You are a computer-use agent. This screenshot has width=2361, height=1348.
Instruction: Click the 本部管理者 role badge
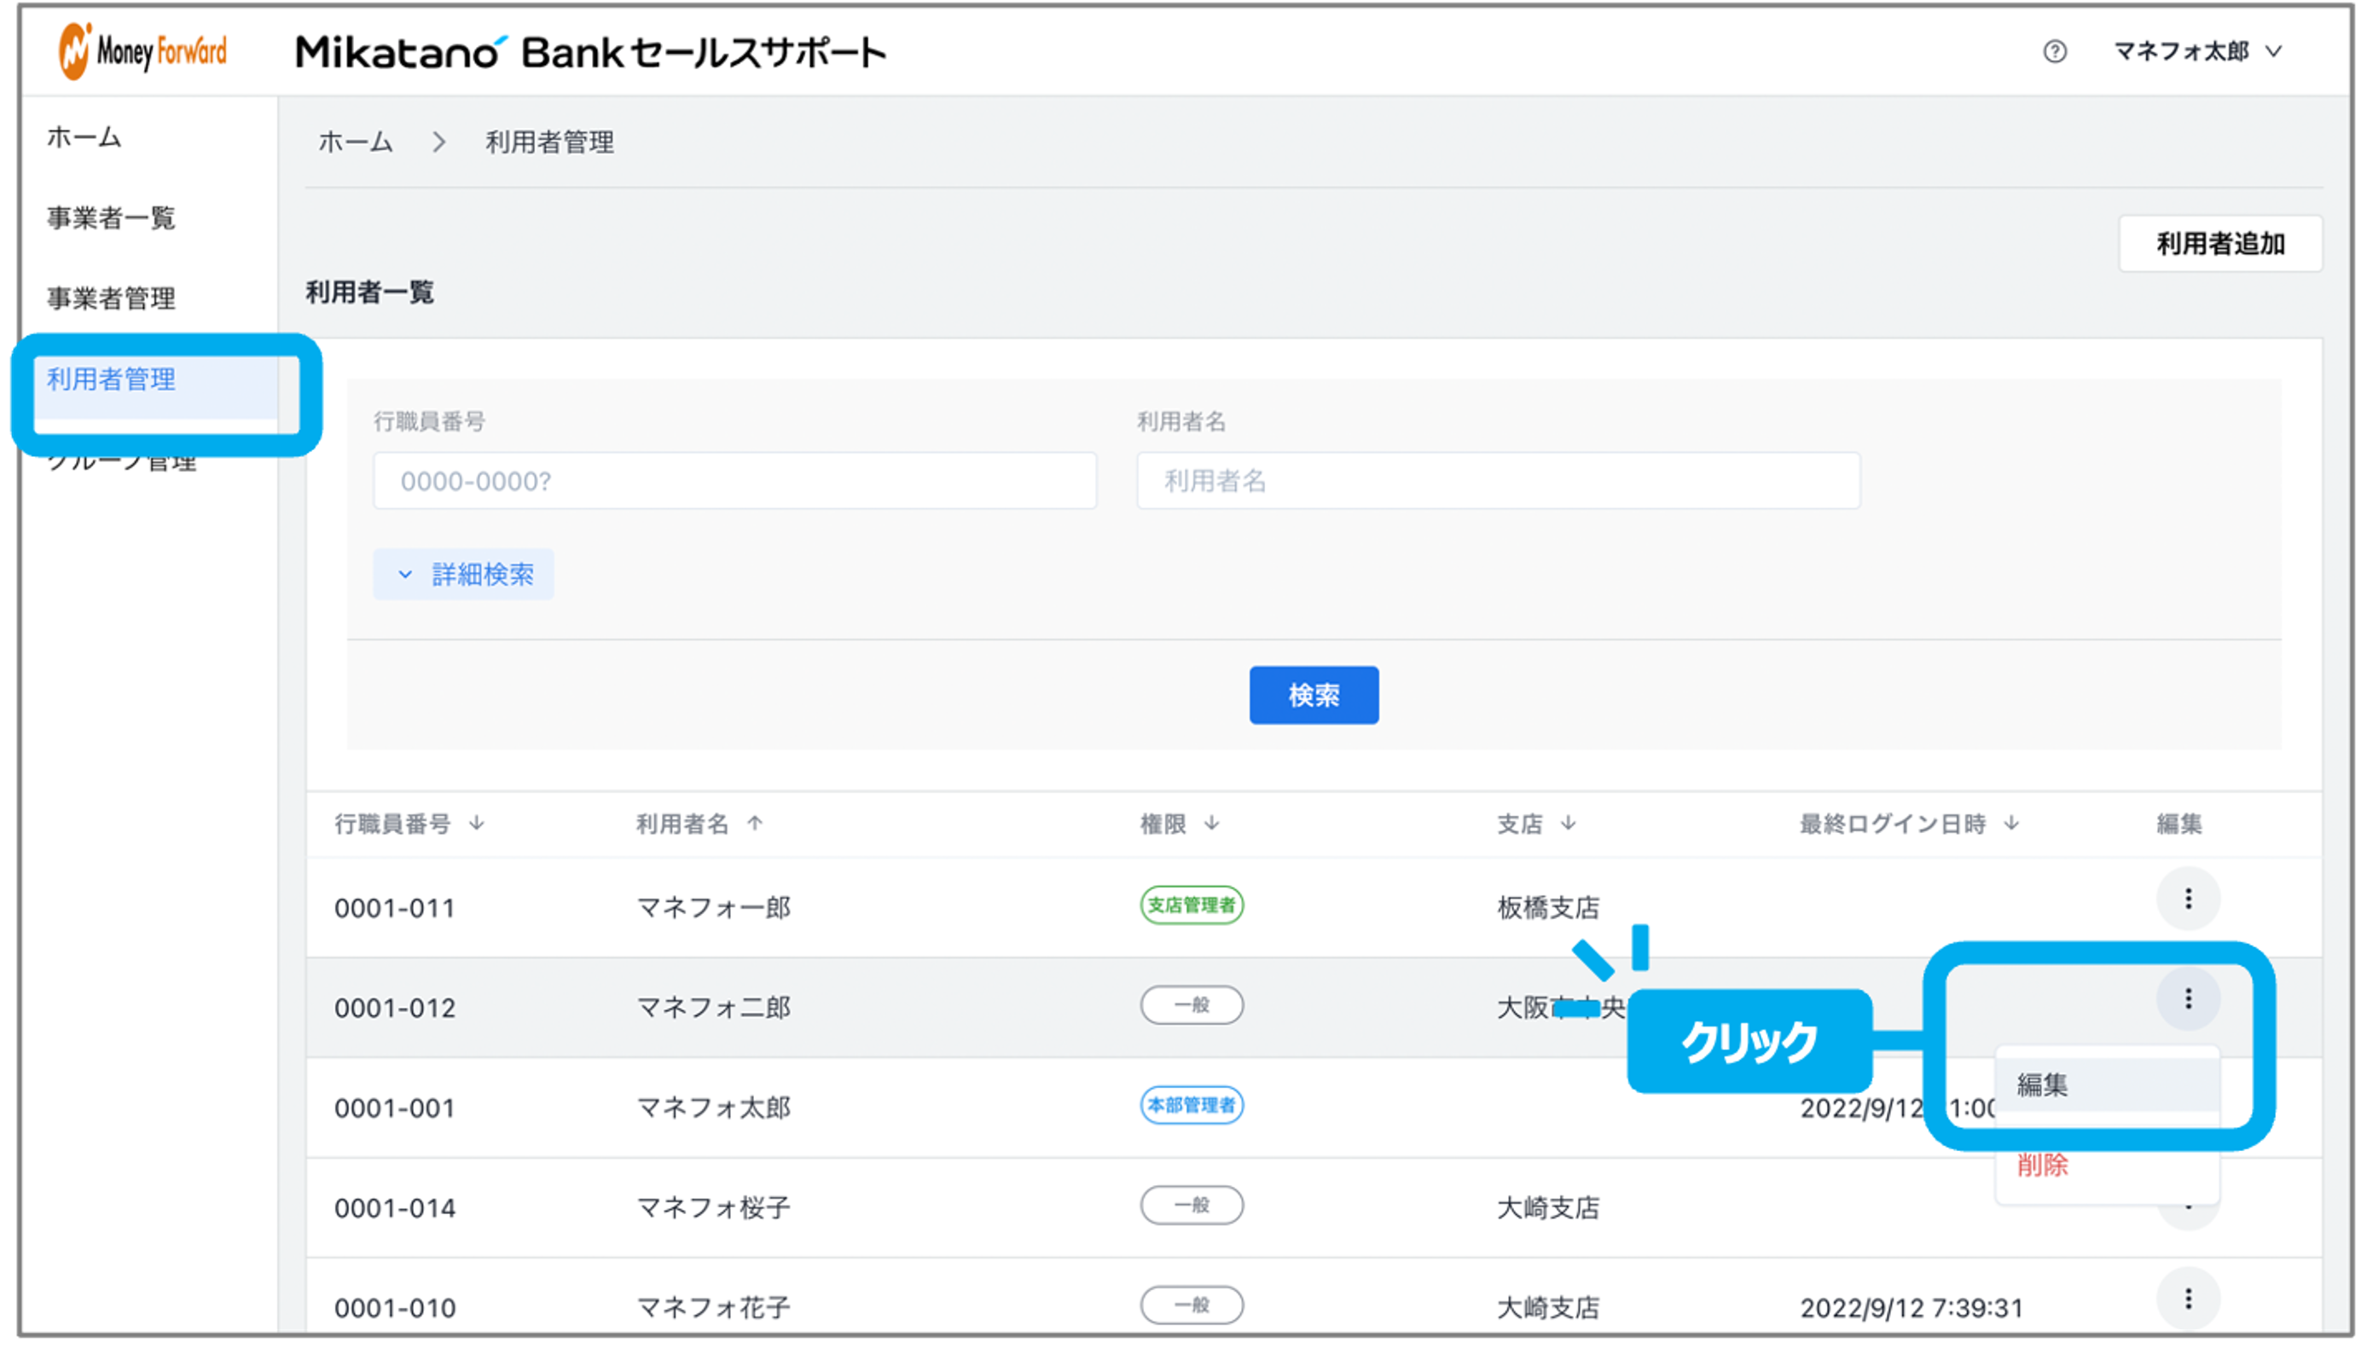point(1191,1106)
